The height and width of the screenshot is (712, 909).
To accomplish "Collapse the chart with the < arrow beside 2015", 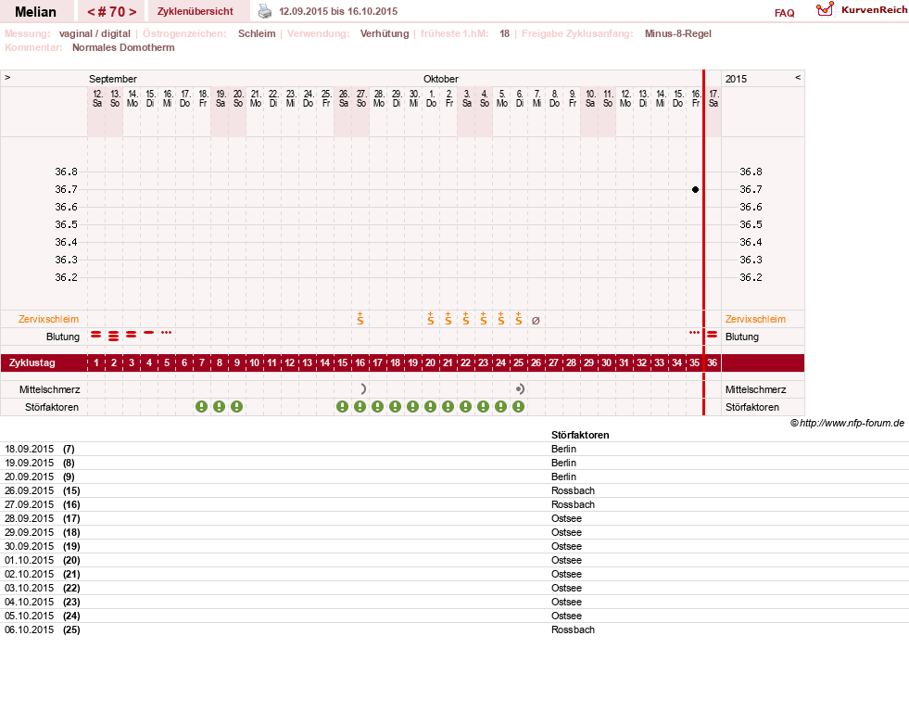I will point(798,77).
